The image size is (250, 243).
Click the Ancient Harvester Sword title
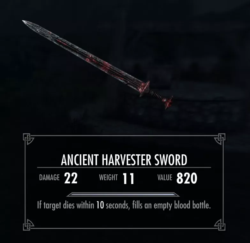click(x=124, y=160)
